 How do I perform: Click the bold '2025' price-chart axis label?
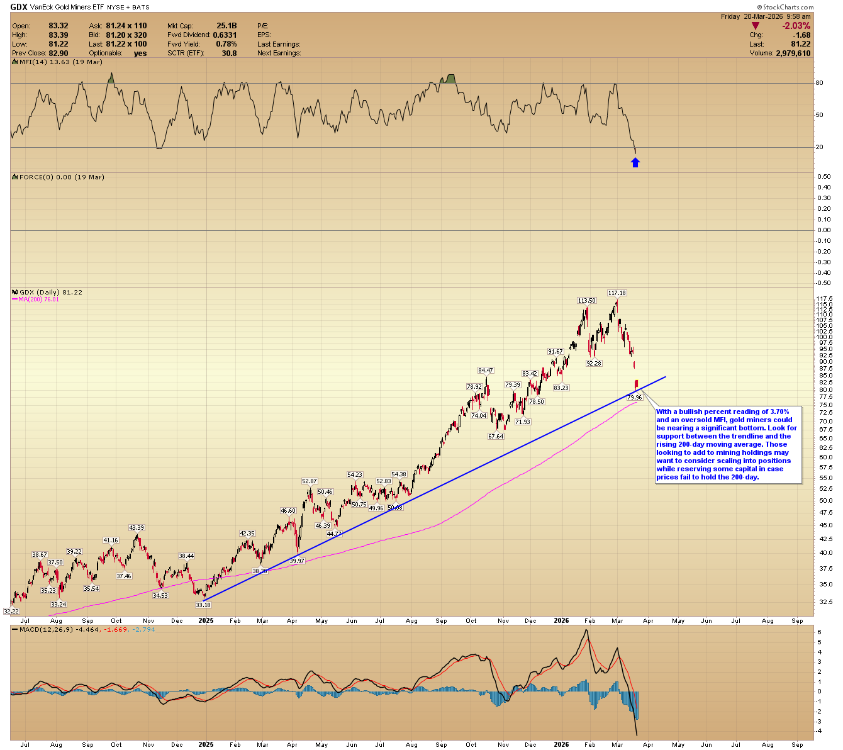206,621
